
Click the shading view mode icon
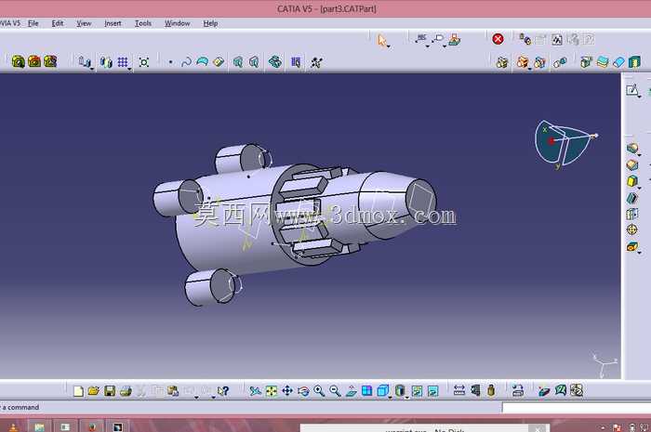click(399, 391)
